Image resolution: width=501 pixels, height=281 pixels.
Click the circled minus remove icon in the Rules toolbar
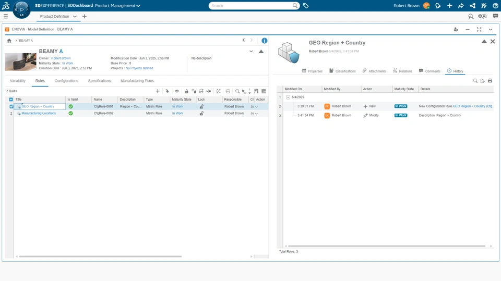(x=228, y=91)
